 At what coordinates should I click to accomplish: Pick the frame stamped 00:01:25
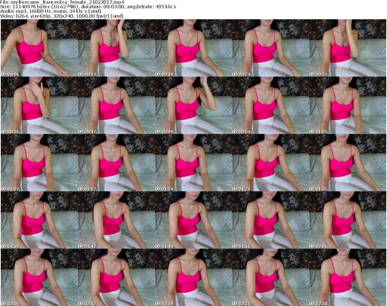(271, 163)
